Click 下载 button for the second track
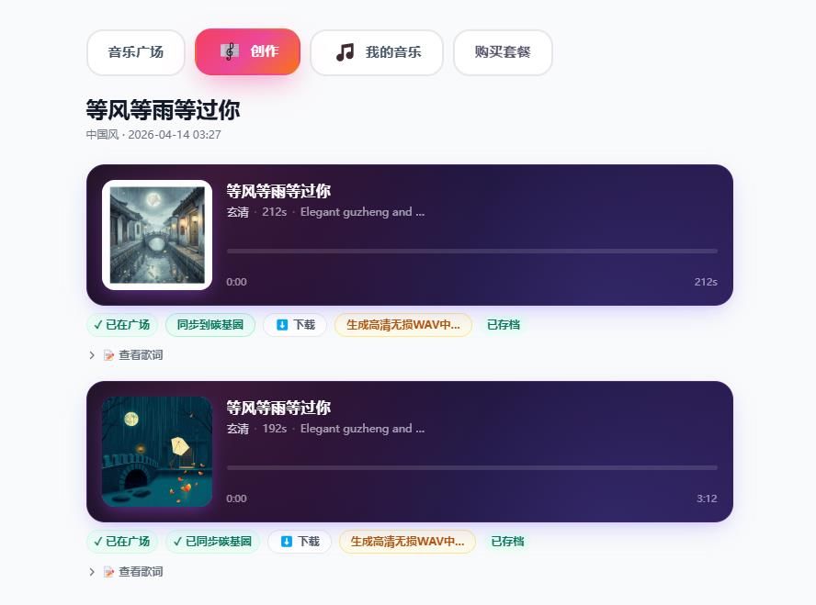The image size is (816, 605). click(300, 542)
